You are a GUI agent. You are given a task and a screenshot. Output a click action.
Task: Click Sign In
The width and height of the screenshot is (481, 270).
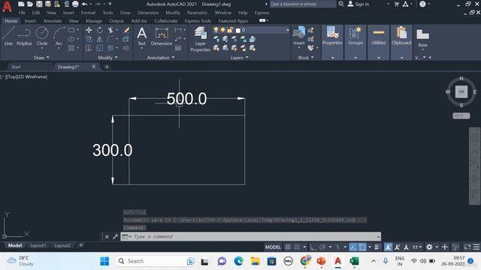pos(358,4)
